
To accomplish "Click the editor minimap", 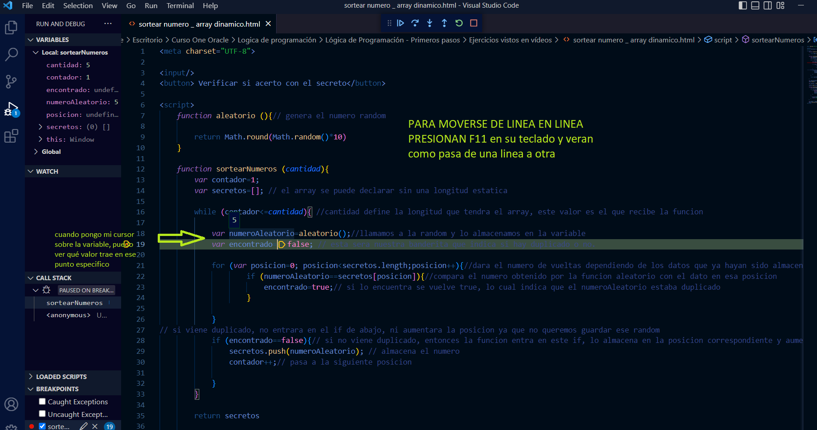I will 812,75.
